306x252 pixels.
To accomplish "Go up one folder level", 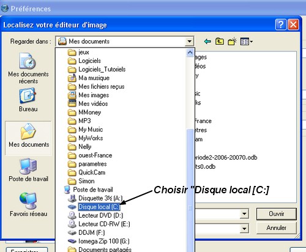I will (x=220, y=42).
